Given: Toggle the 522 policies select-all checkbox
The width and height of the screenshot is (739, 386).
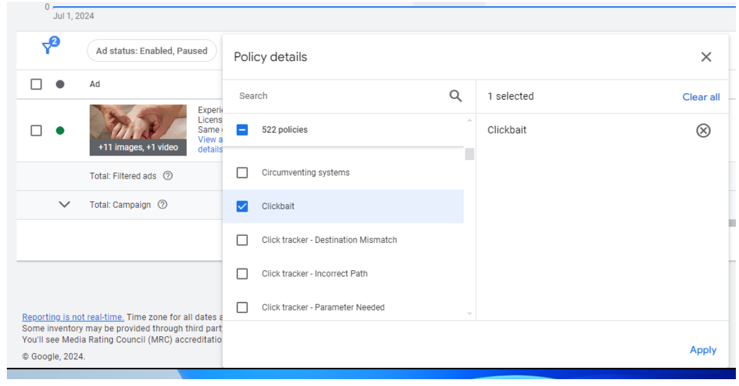Looking at the screenshot, I should [242, 130].
